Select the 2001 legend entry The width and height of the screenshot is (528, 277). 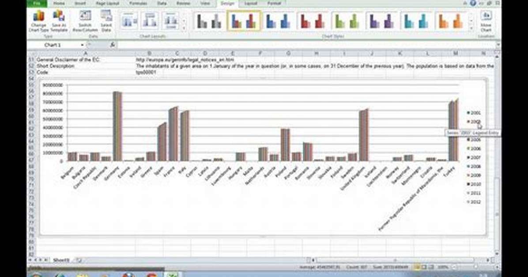pyautogui.click(x=473, y=113)
